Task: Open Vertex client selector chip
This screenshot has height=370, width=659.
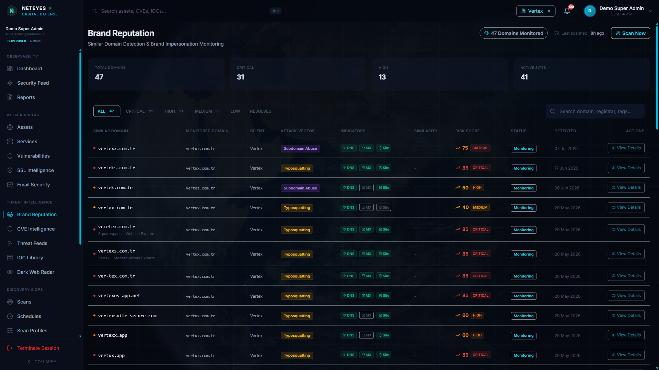Action: point(536,11)
